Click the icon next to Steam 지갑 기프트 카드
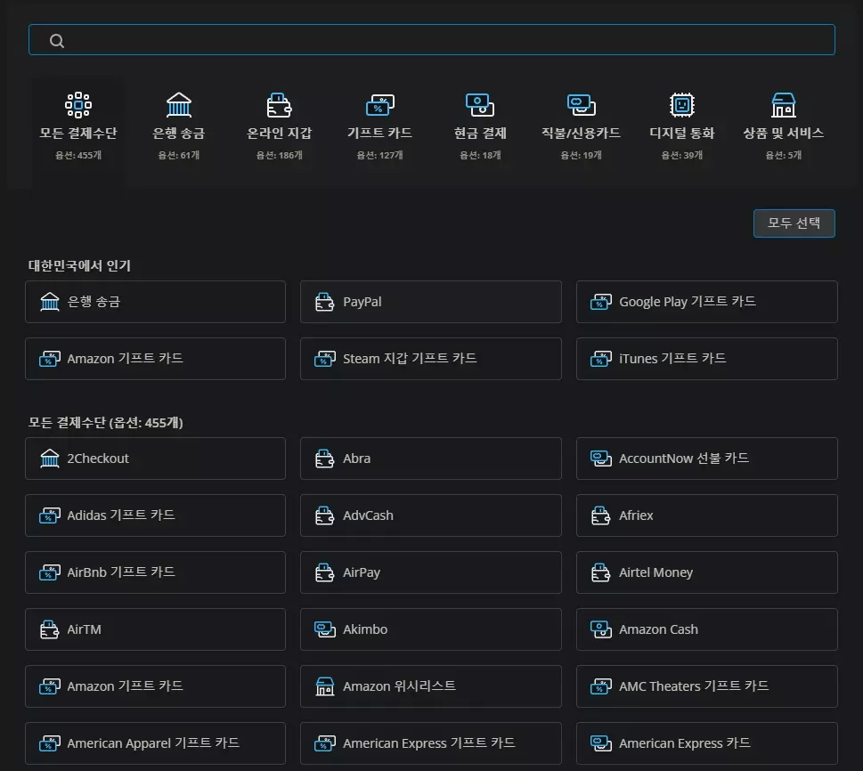The image size is (863, 771). pyautogui.click(x=325, y=360)
